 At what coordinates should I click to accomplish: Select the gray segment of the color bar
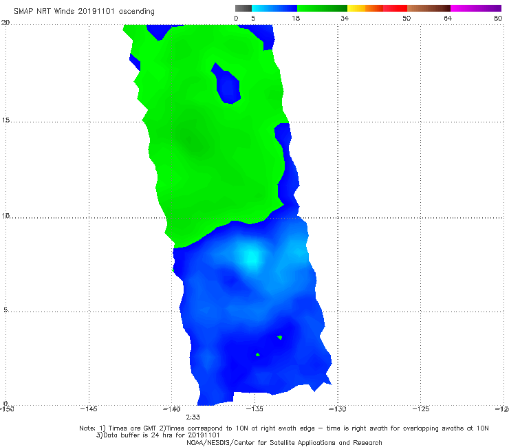pos(243,8)
